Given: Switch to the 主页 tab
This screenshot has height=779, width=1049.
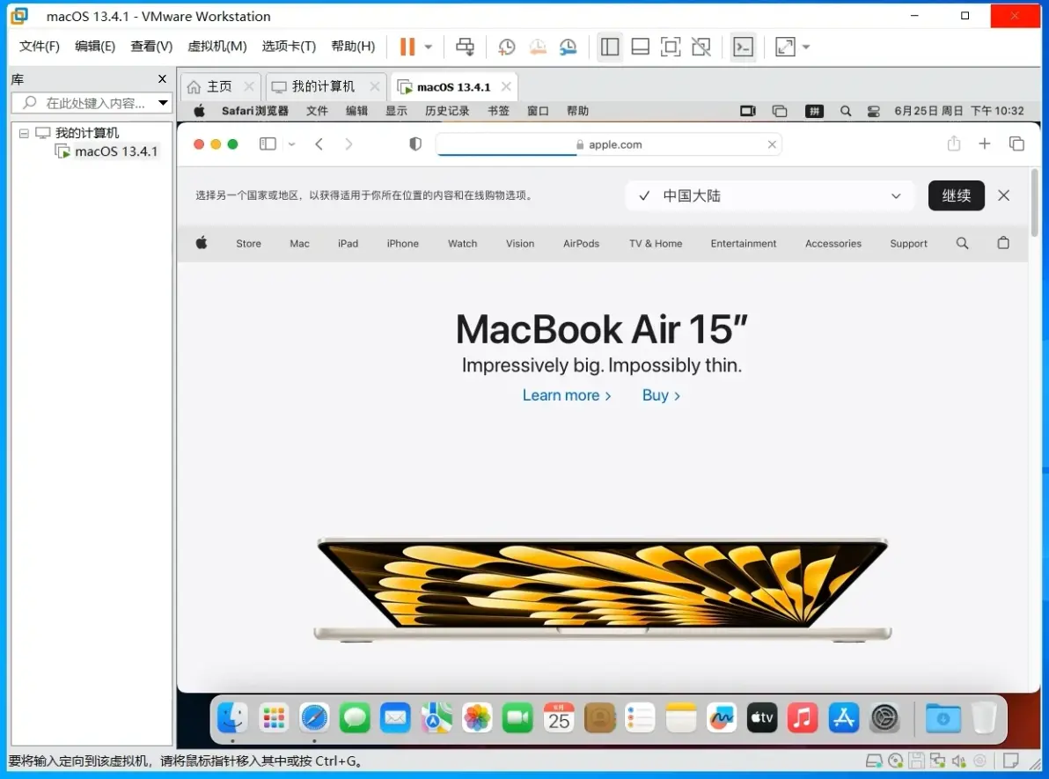Looking at the screenshot, I should point(219,86).
